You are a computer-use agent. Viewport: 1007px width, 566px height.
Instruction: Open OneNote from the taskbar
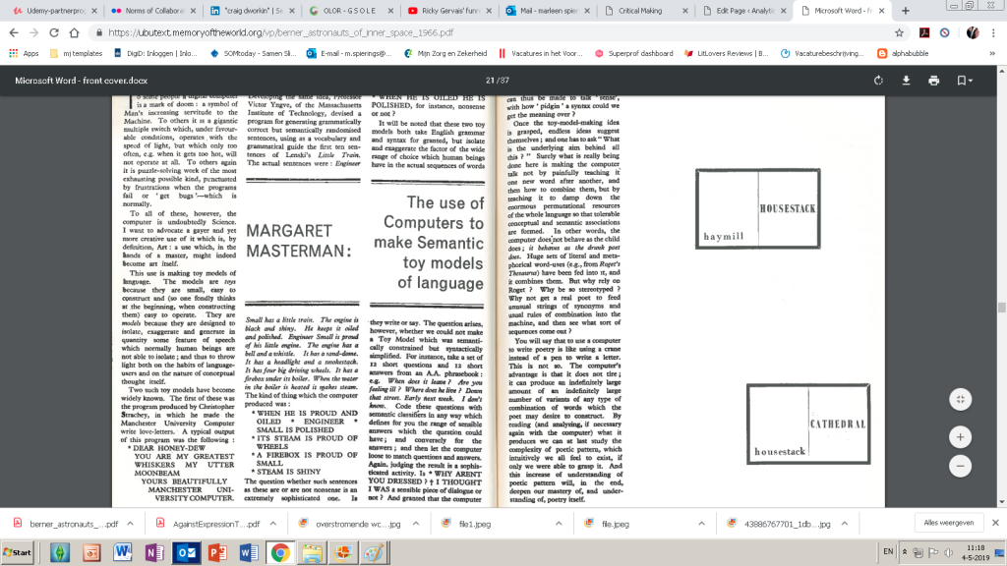coord(154,552)
